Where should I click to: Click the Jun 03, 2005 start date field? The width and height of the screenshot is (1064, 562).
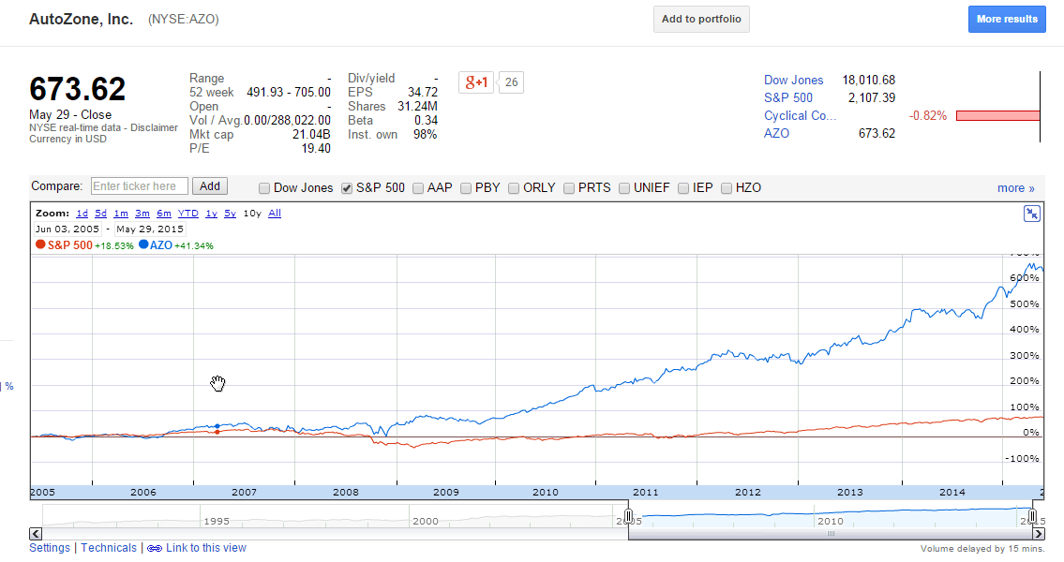point(67,229)
